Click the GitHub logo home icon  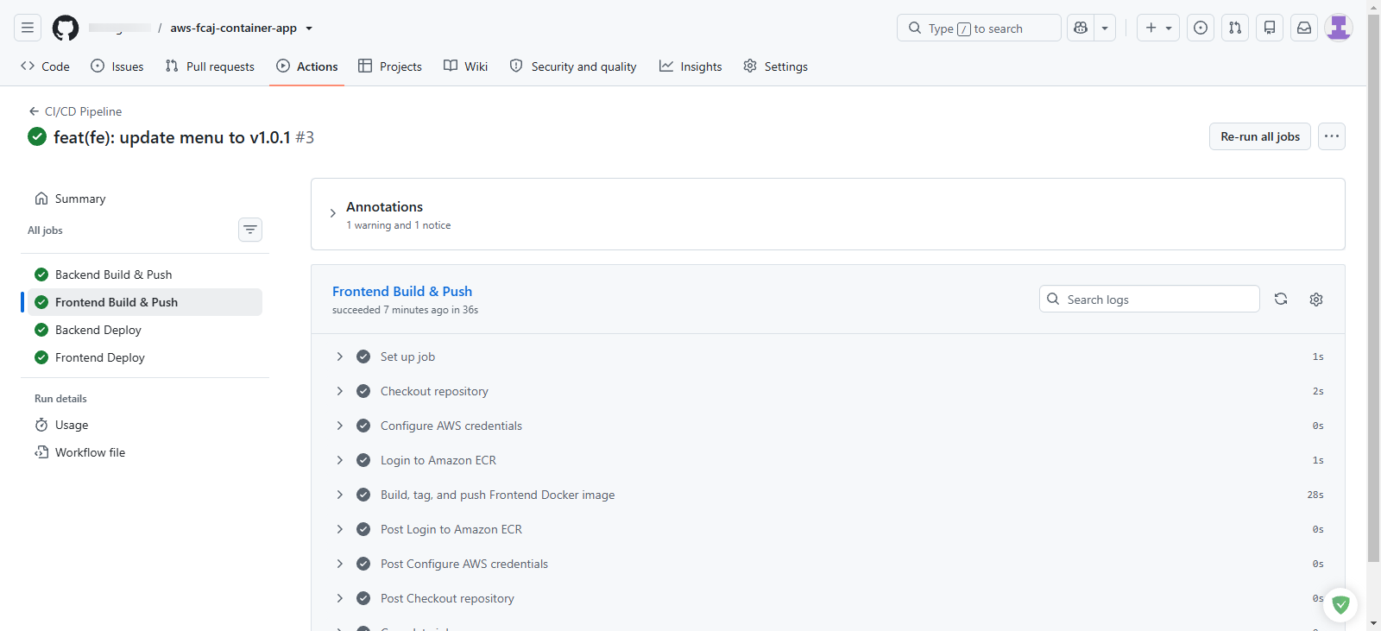pos(66,28)
